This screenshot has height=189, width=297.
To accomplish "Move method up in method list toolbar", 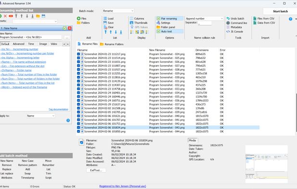I will tap(22, 16).
